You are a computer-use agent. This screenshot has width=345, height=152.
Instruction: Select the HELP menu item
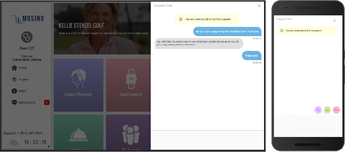click(22, 91)
